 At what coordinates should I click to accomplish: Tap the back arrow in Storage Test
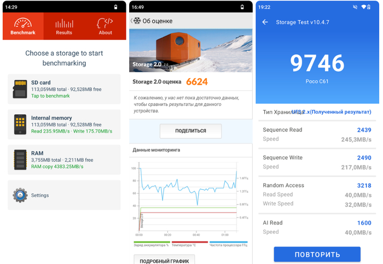265,22
